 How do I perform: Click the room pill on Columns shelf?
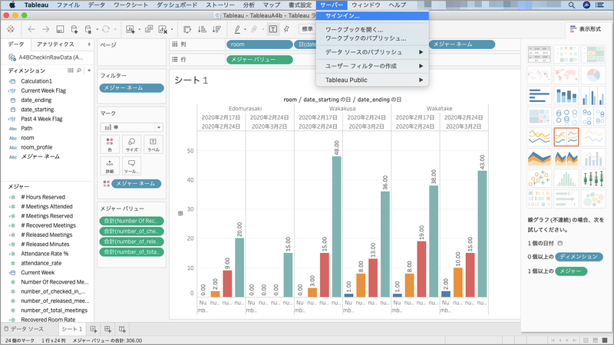(x=259, y=44)
